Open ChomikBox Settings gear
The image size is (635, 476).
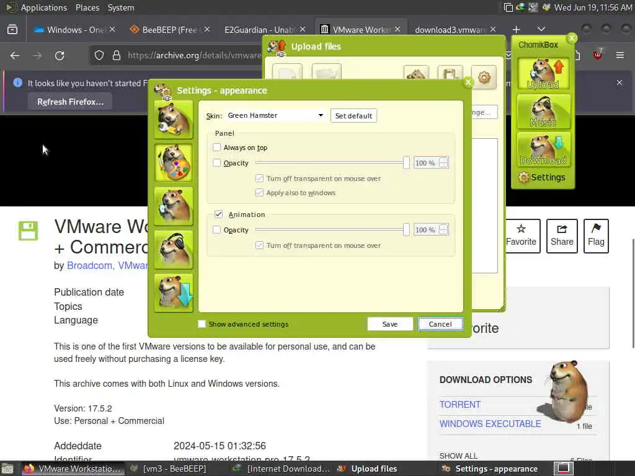[x=542, y=177]
